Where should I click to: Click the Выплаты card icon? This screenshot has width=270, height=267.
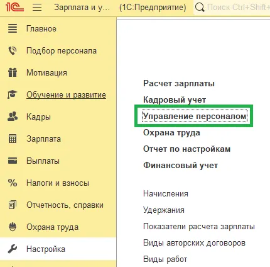pos(13,161)
